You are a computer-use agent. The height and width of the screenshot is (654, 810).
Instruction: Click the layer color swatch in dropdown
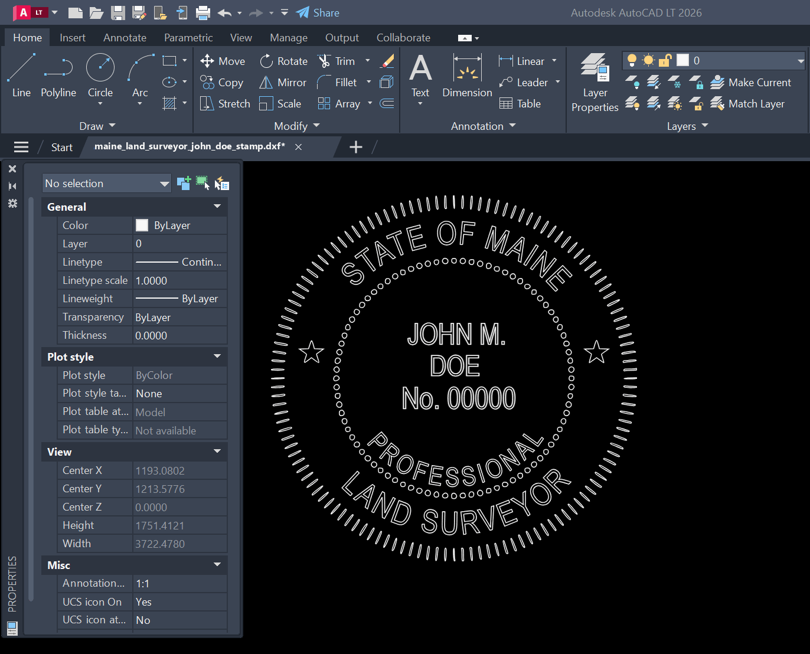(x=683, y=60)
